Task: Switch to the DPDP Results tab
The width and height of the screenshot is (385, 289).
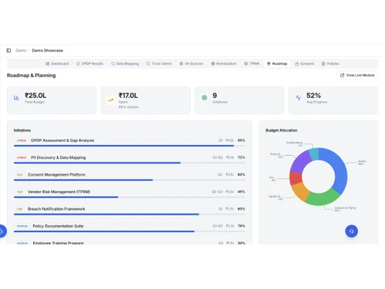Action: (x=90, y=63)
